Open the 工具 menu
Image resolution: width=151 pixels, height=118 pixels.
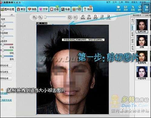pyautogui.click(x=121, y=2)
